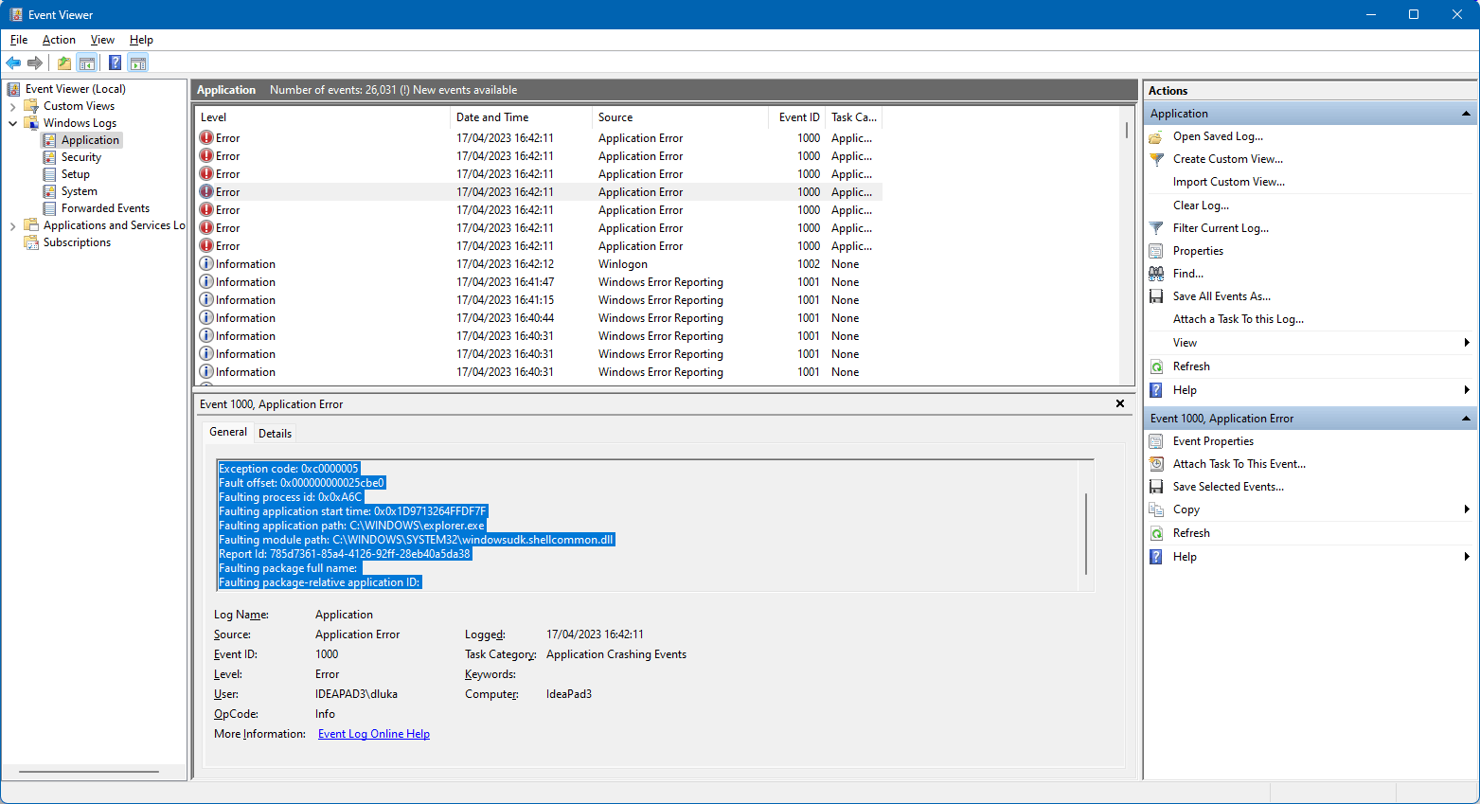Viewport: 1480px width, 804px height.
Task: Toggle the console tree visibility toolbar button
Action: [x=87, y=63]
